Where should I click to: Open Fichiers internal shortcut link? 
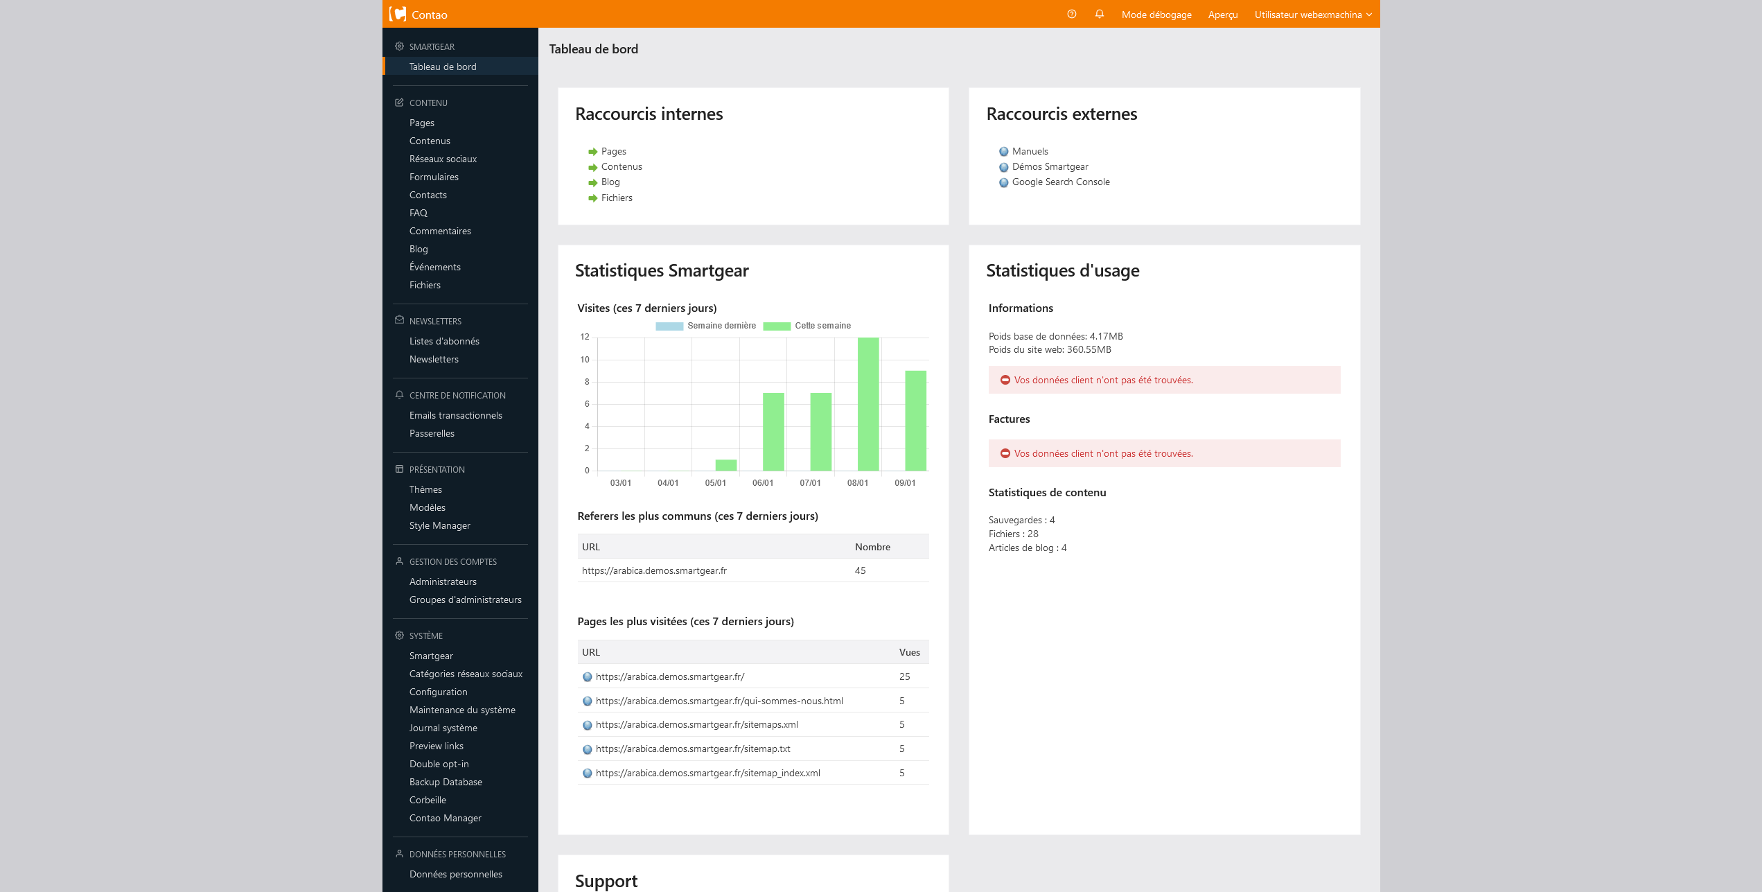point(617,198)
